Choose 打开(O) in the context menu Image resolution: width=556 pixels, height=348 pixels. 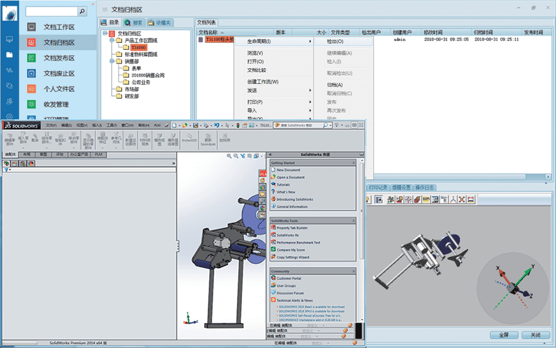pyautogui.click(x=255, y=62)
